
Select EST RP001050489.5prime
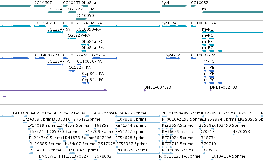coord(164,116)
